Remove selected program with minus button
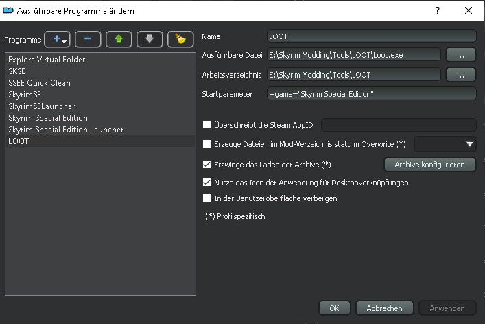 pyautogui.click(x=87, y=39)
